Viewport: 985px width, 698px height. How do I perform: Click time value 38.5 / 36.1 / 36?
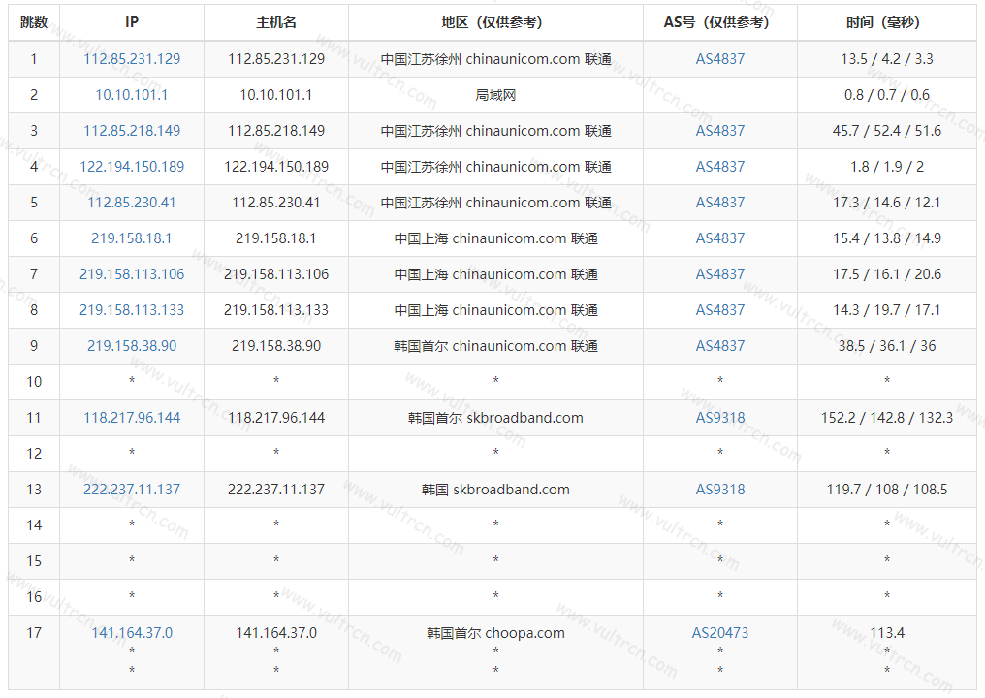coord(886,345)
